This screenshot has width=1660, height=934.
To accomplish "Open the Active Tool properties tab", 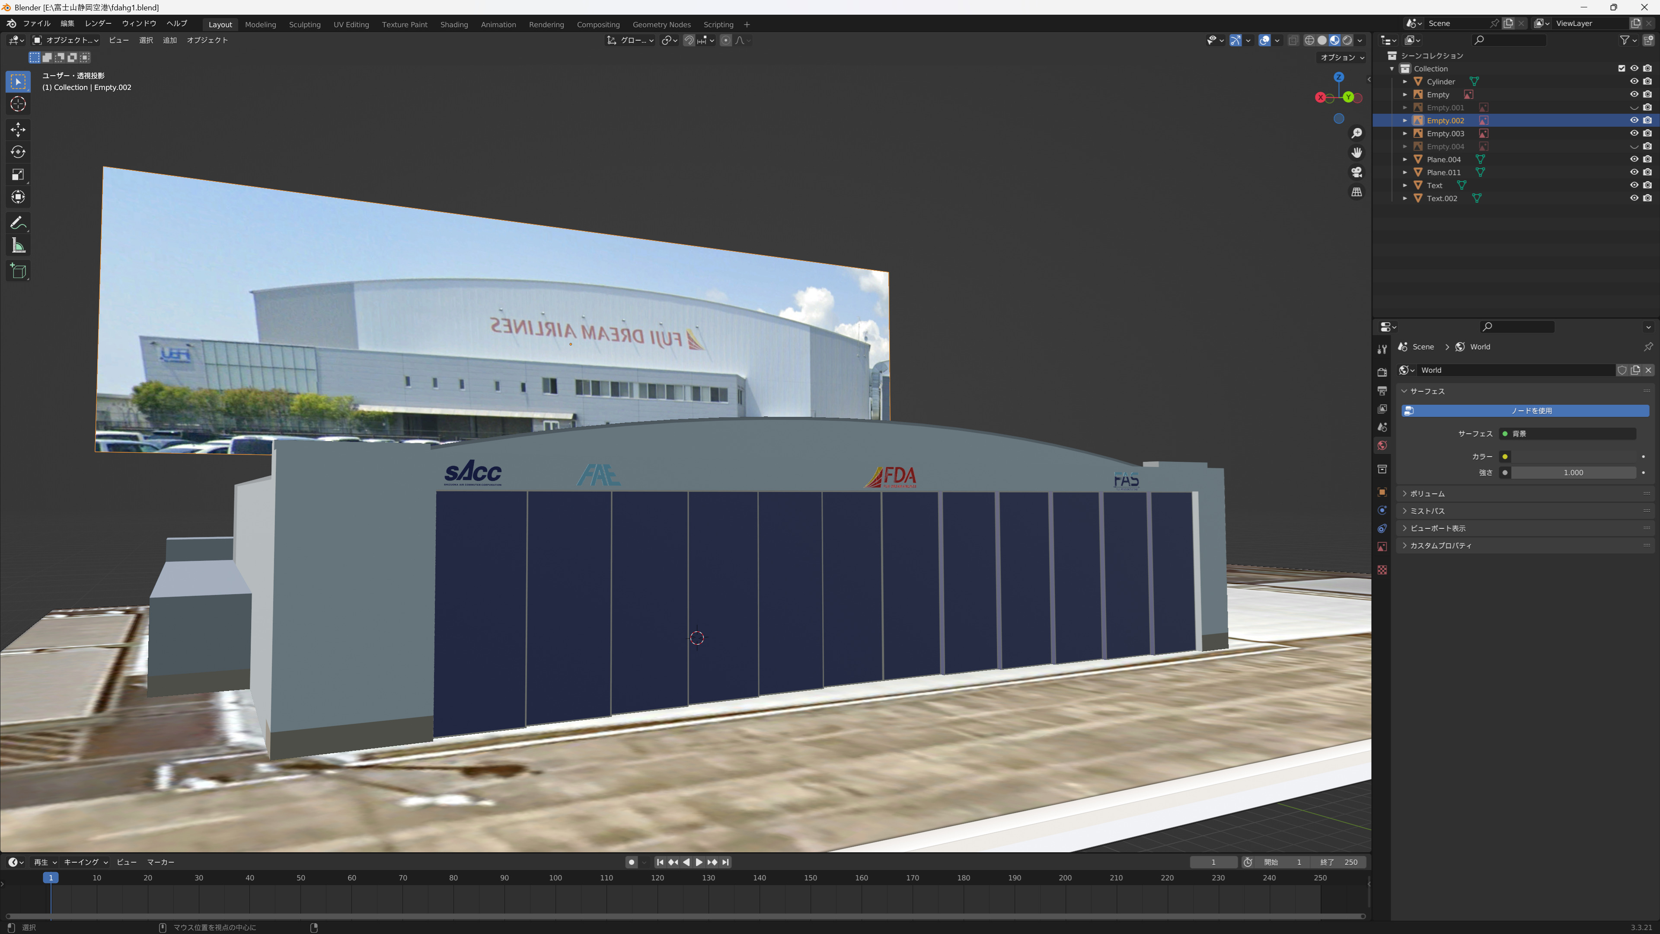I will 1382,349.
